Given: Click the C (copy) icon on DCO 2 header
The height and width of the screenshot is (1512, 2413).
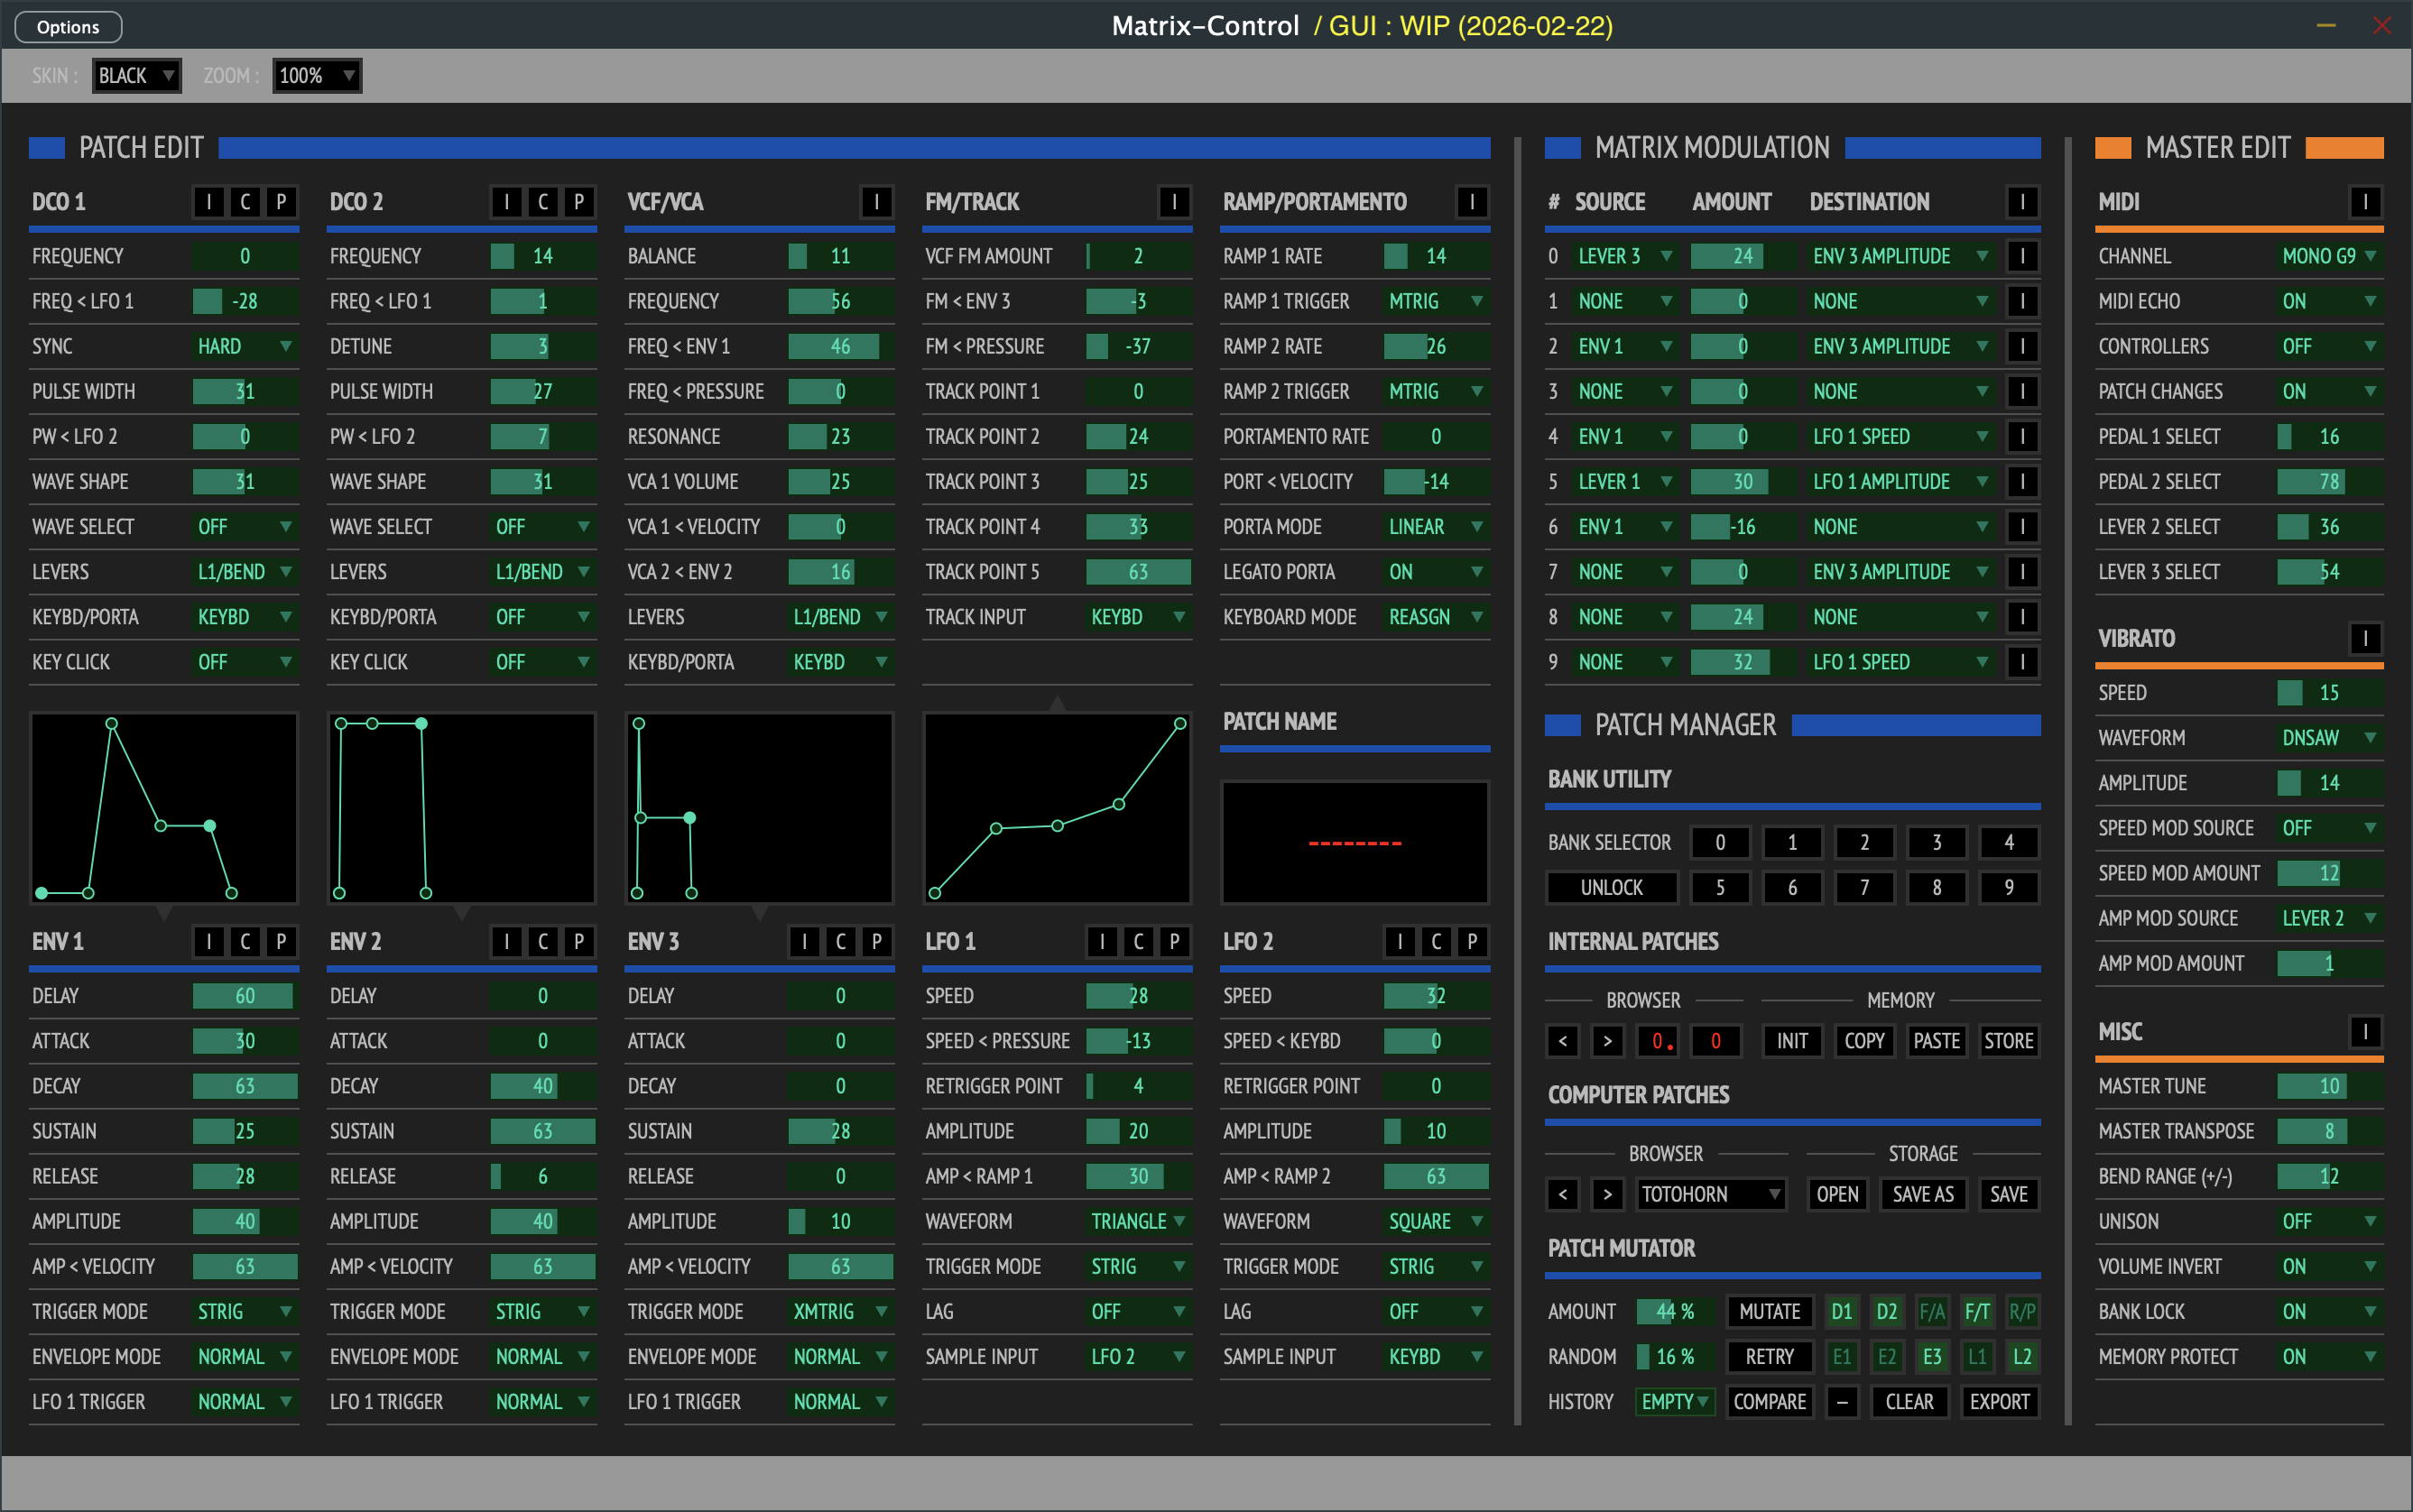Looking at the screenshot, I should 542,201.
